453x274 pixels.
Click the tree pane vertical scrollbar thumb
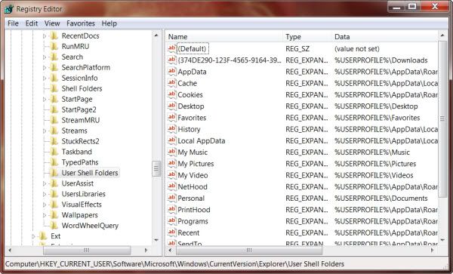pyautogui.click(x=156, y=168)
